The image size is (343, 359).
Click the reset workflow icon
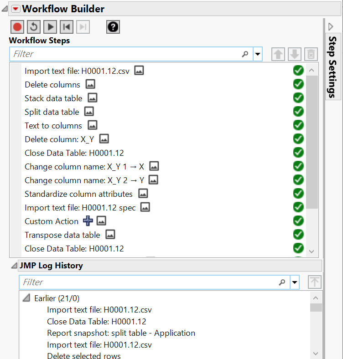(x=34, y=27)
